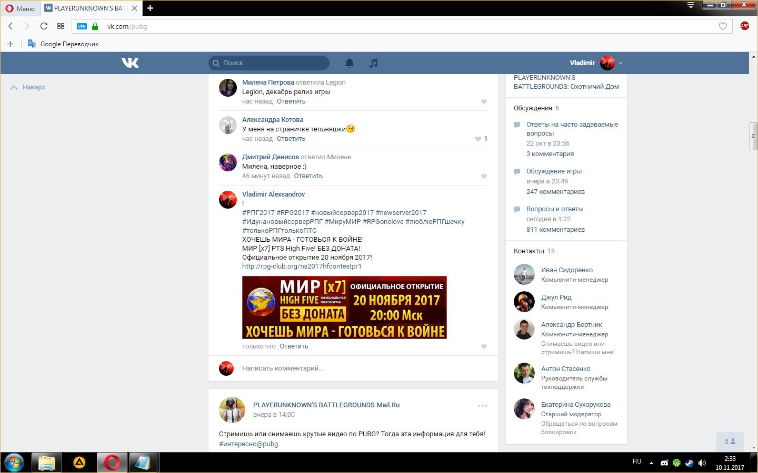Open the rpg-club.org link in comment
The image size is (758, 473).
[302, 266]
